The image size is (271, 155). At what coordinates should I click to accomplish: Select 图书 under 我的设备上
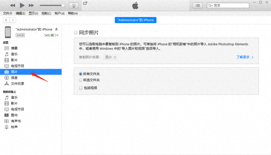pos(31,115)
